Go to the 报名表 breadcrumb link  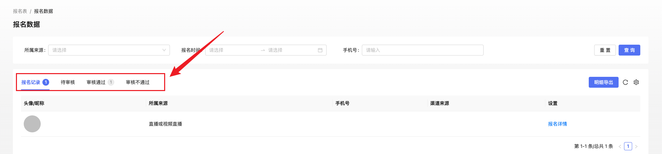tap(20, 11)
